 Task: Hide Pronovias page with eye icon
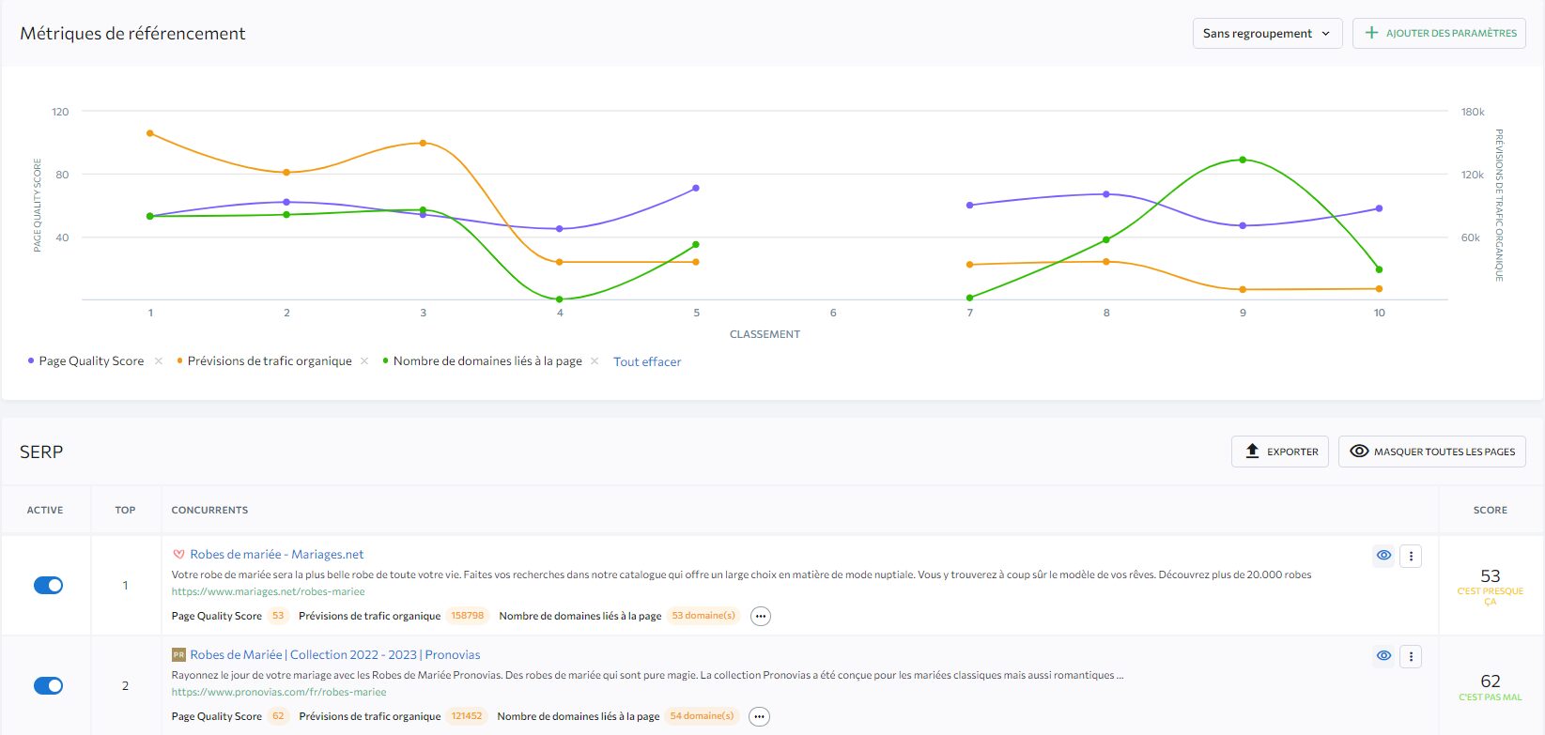(x=1383, y=656)
